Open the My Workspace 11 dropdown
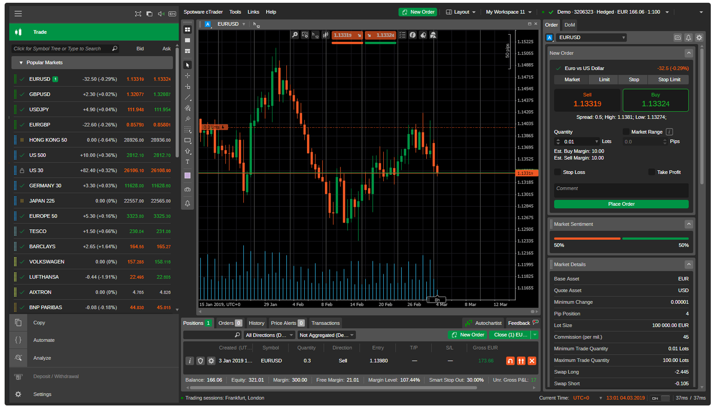 (x=509, y=12)
